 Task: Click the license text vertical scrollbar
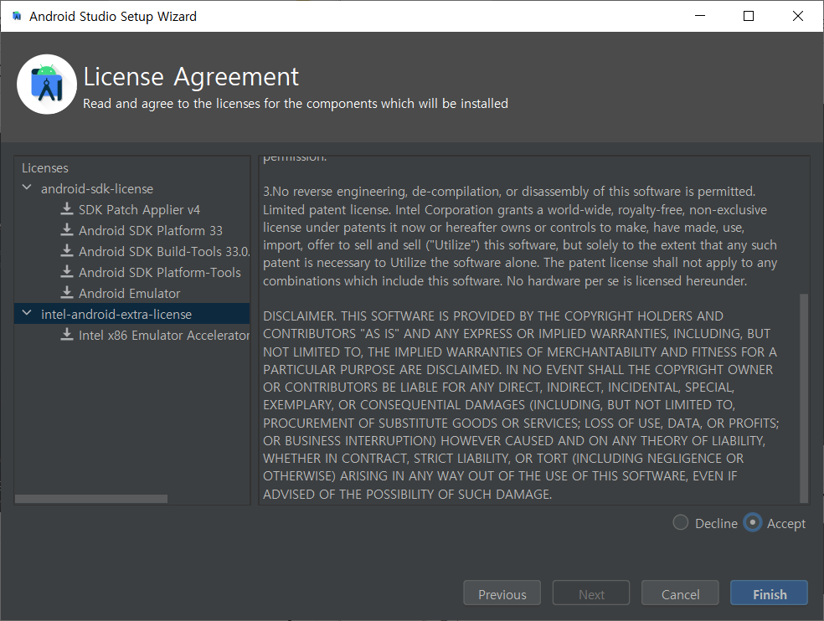point(804,398)
